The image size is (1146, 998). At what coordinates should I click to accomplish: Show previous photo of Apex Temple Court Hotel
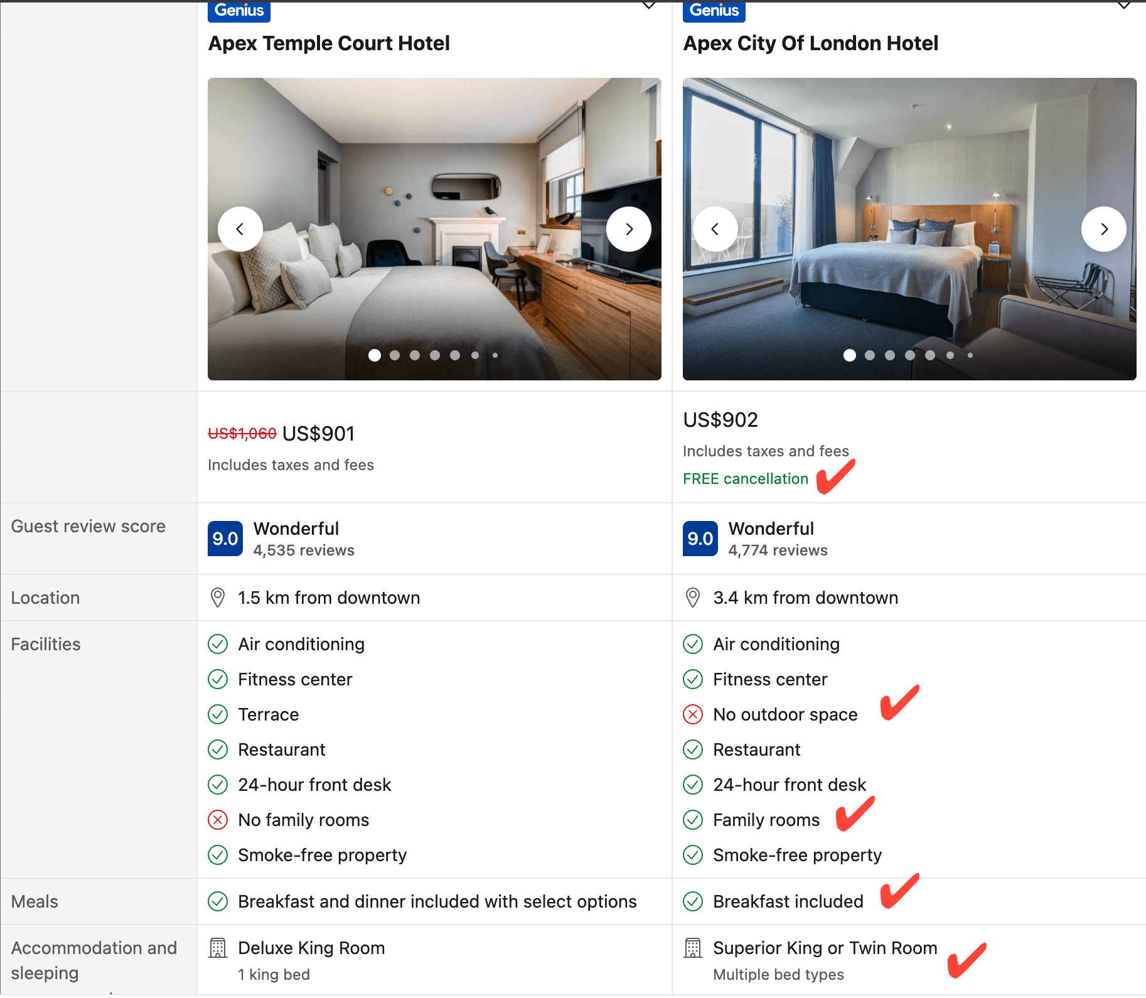click(240, 229)
